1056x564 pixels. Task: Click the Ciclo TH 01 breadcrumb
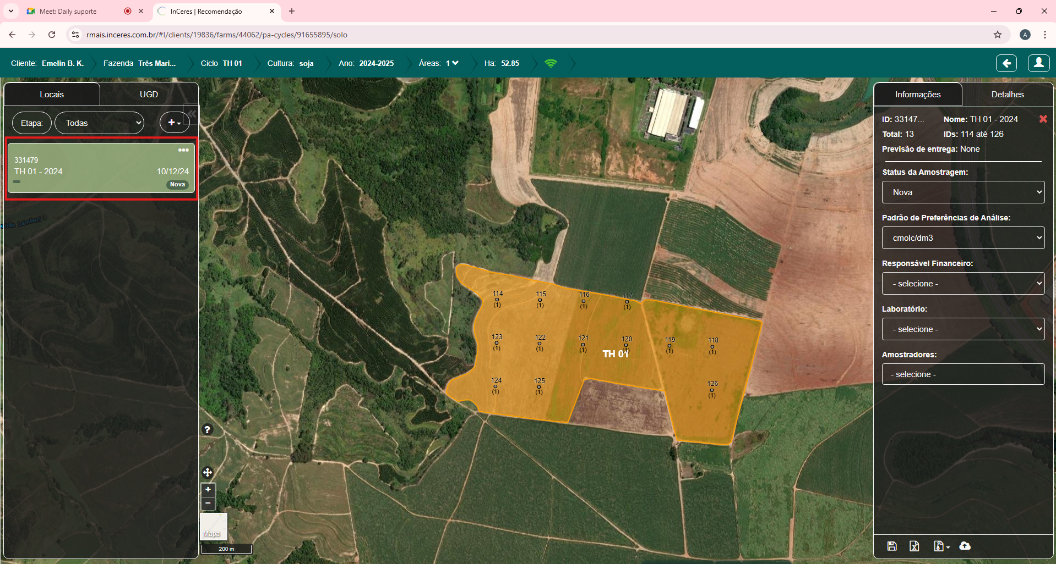tap(221, 63)
